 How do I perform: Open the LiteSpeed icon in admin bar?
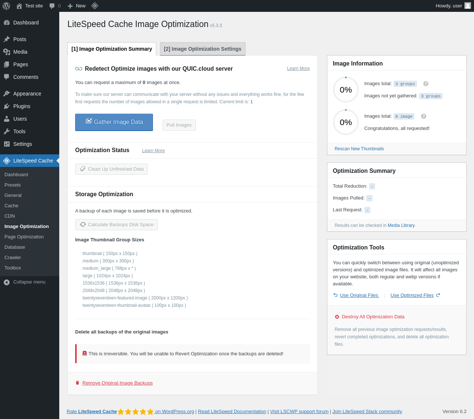click(95, 6)
